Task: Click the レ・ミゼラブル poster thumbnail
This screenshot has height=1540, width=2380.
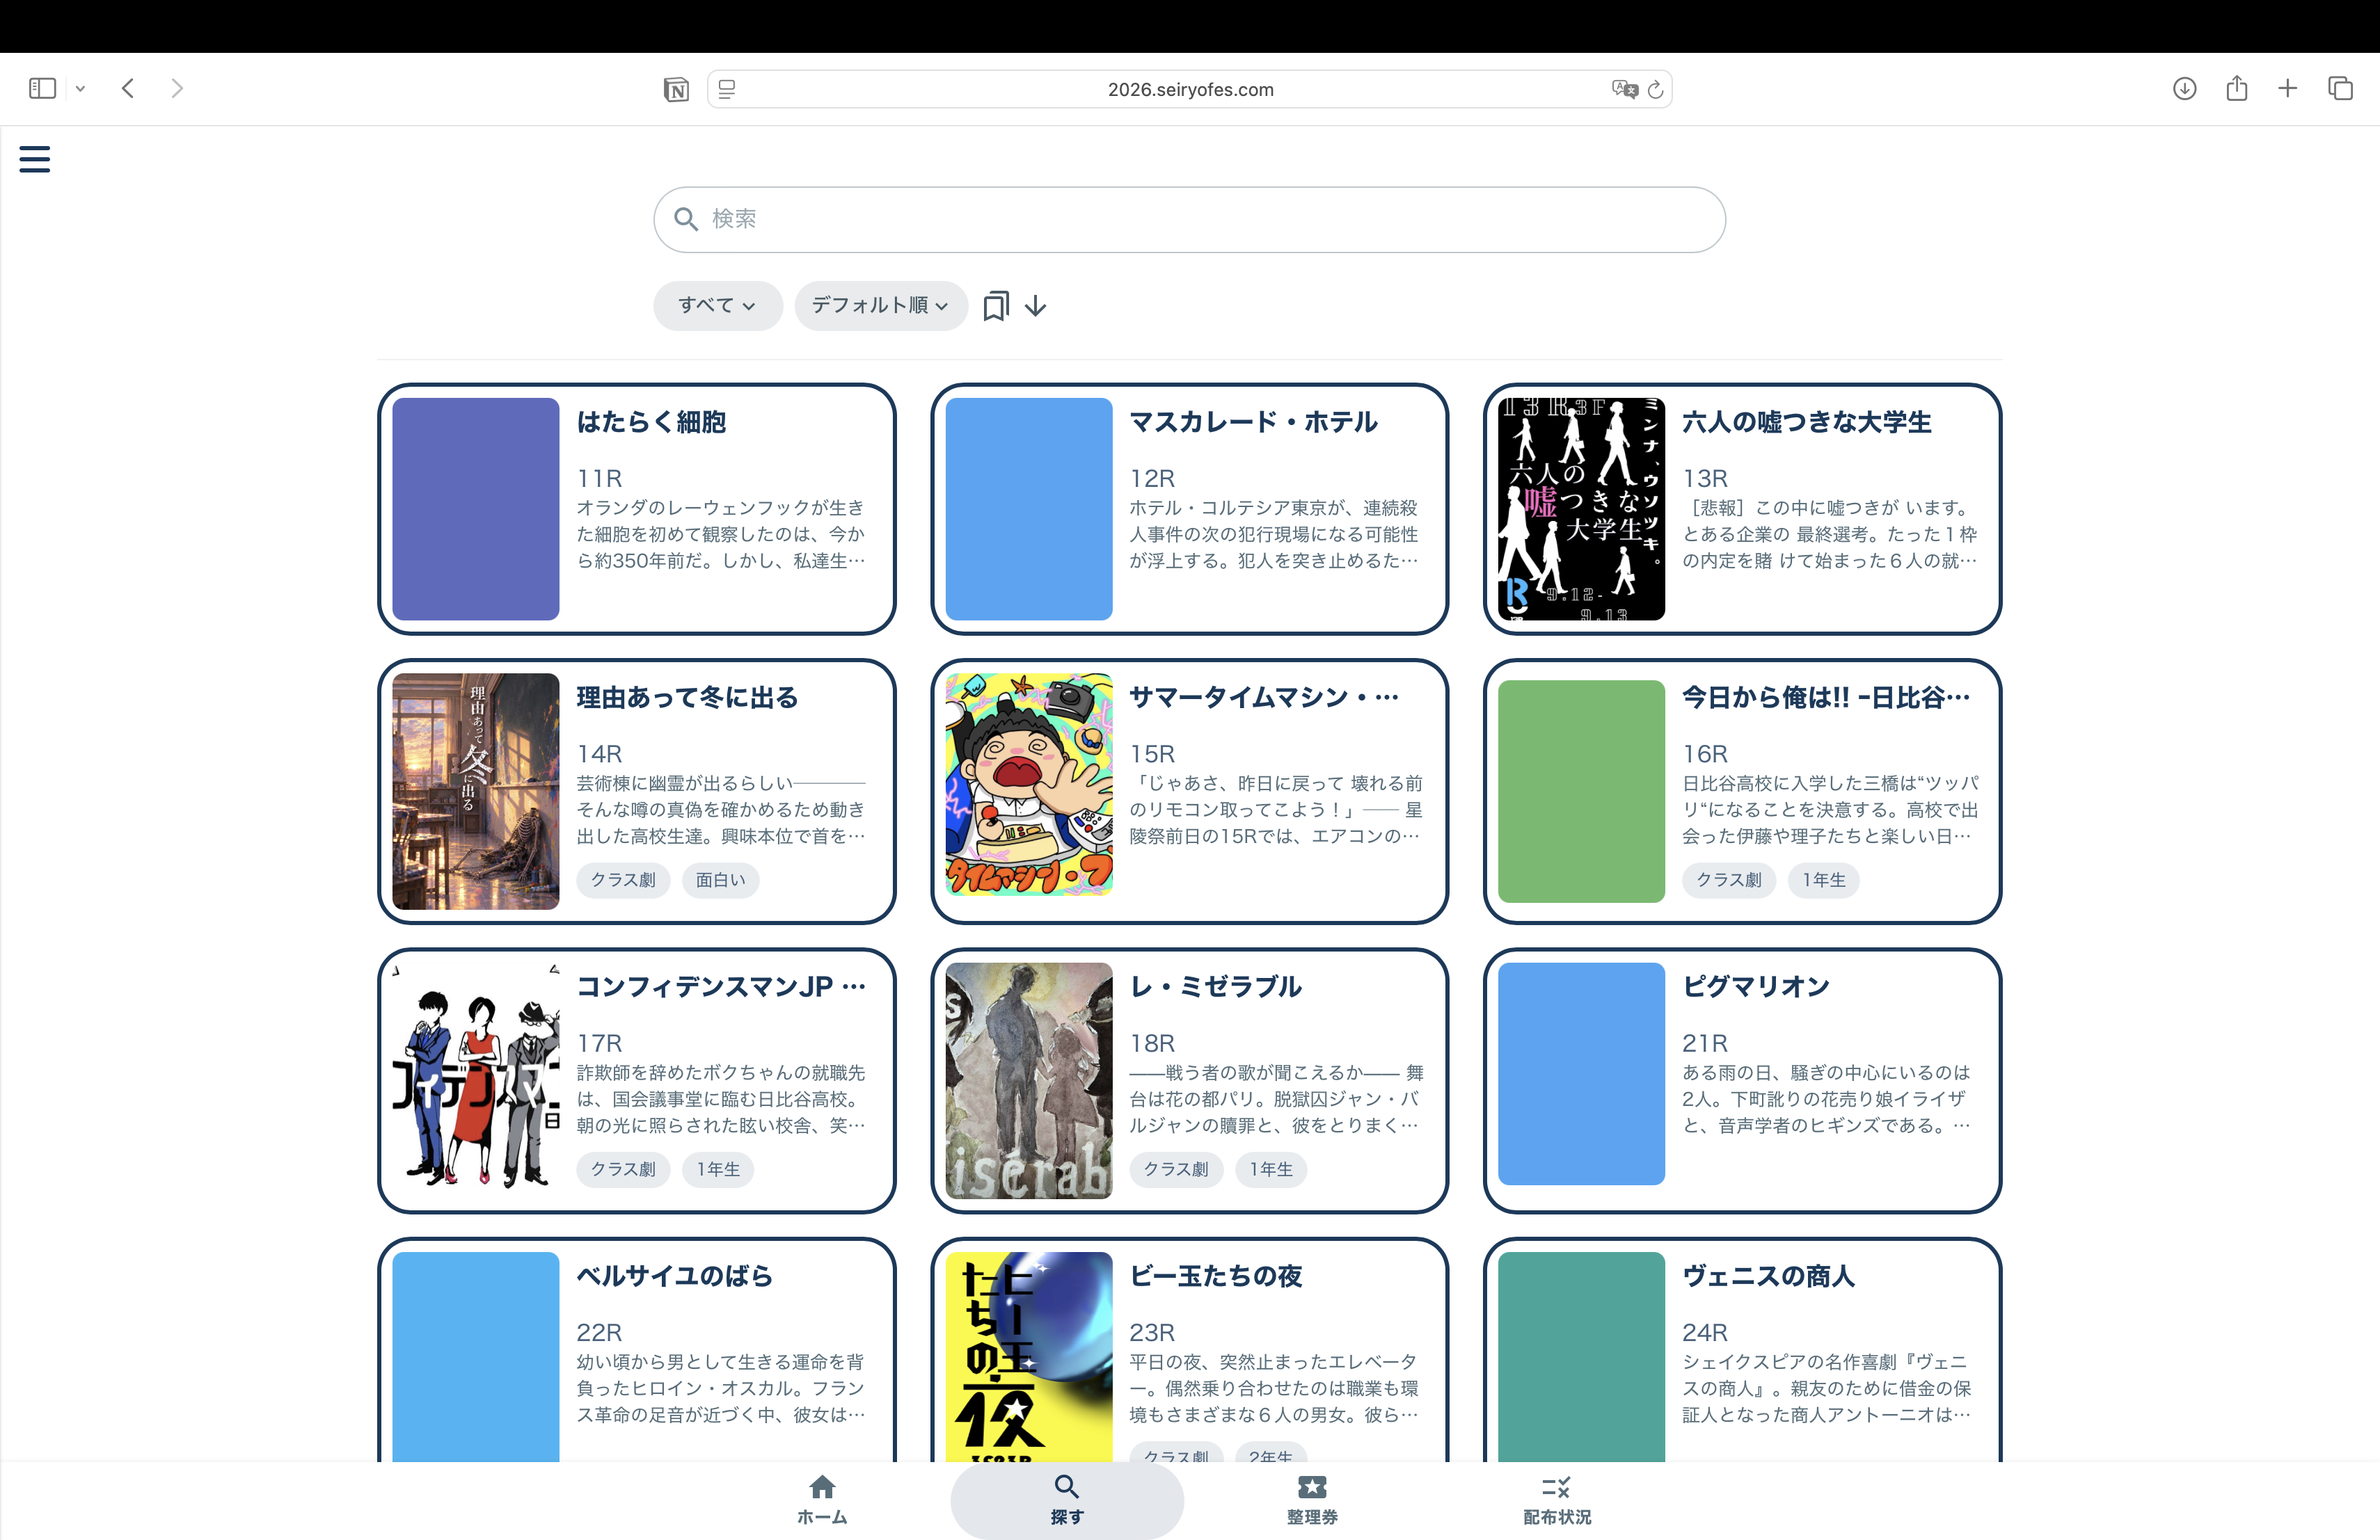Action: [x=1029, y=1080]
